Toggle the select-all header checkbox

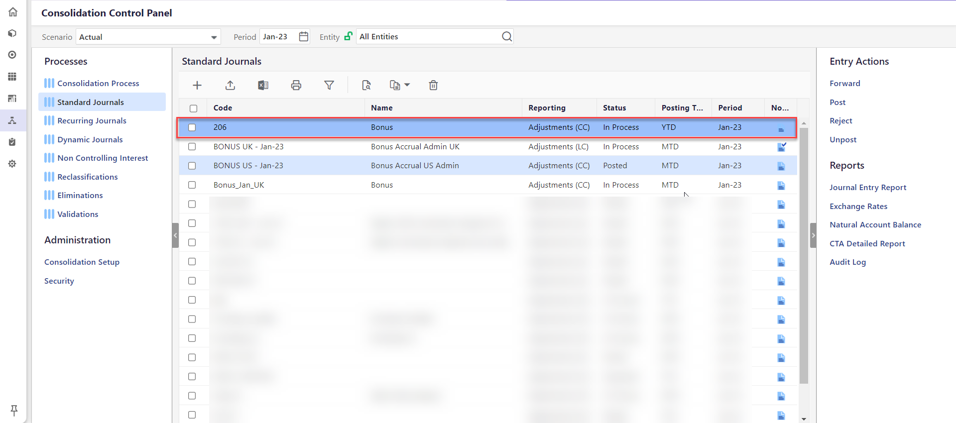coord(193,108)
